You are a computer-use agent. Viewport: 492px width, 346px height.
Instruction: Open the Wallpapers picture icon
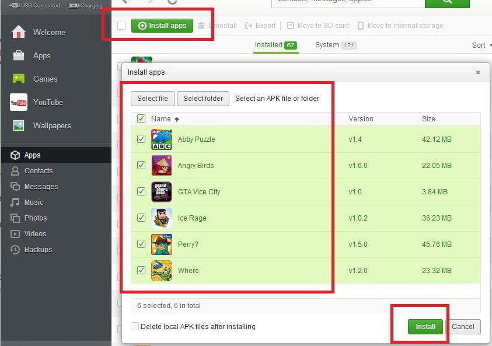coord(19,125)
